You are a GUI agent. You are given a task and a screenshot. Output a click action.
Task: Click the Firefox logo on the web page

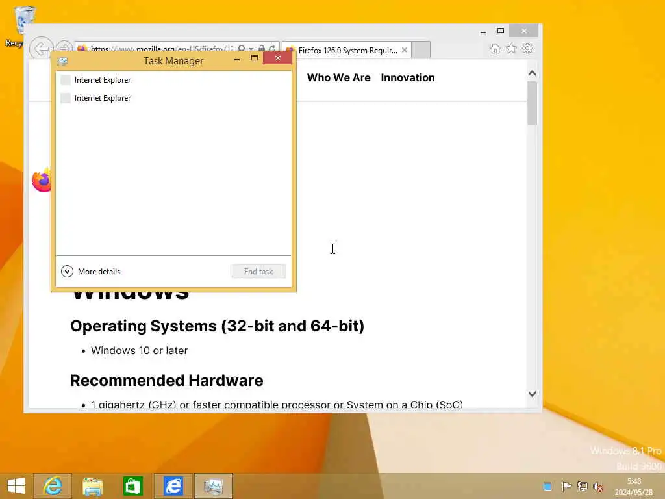(42, 181)
